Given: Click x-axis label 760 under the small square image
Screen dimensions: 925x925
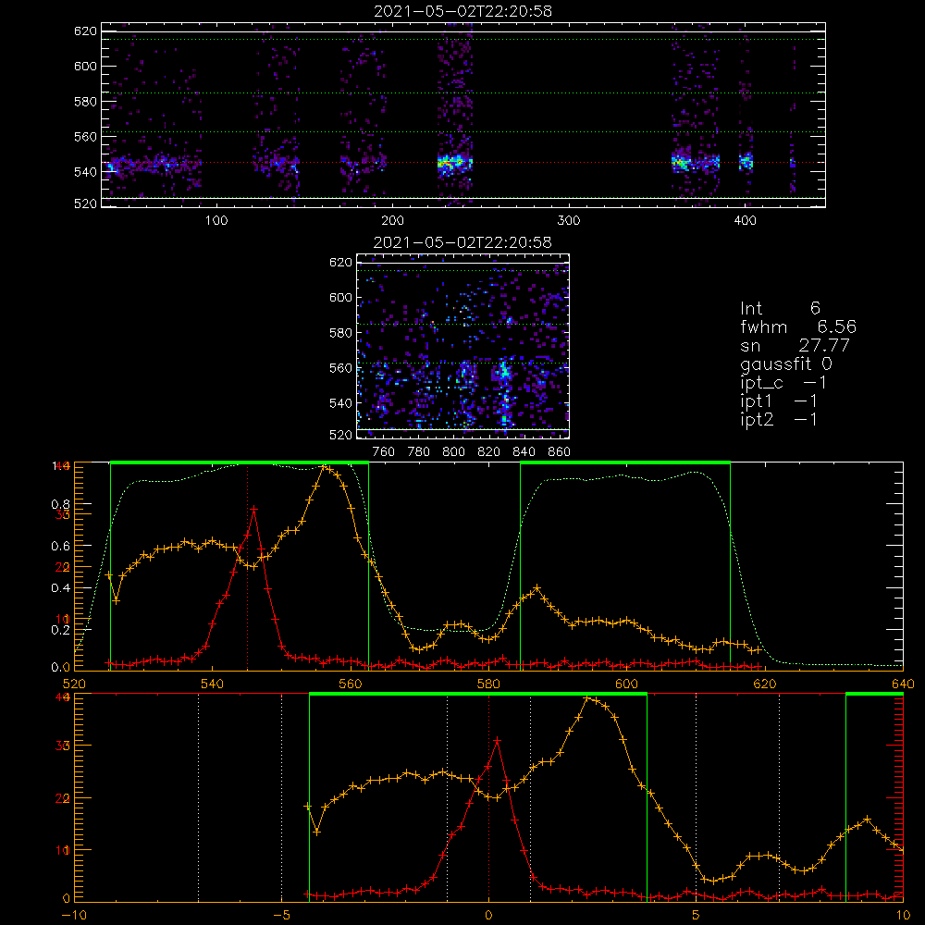Looking at the screenshot, I should [x=384, y=452].
